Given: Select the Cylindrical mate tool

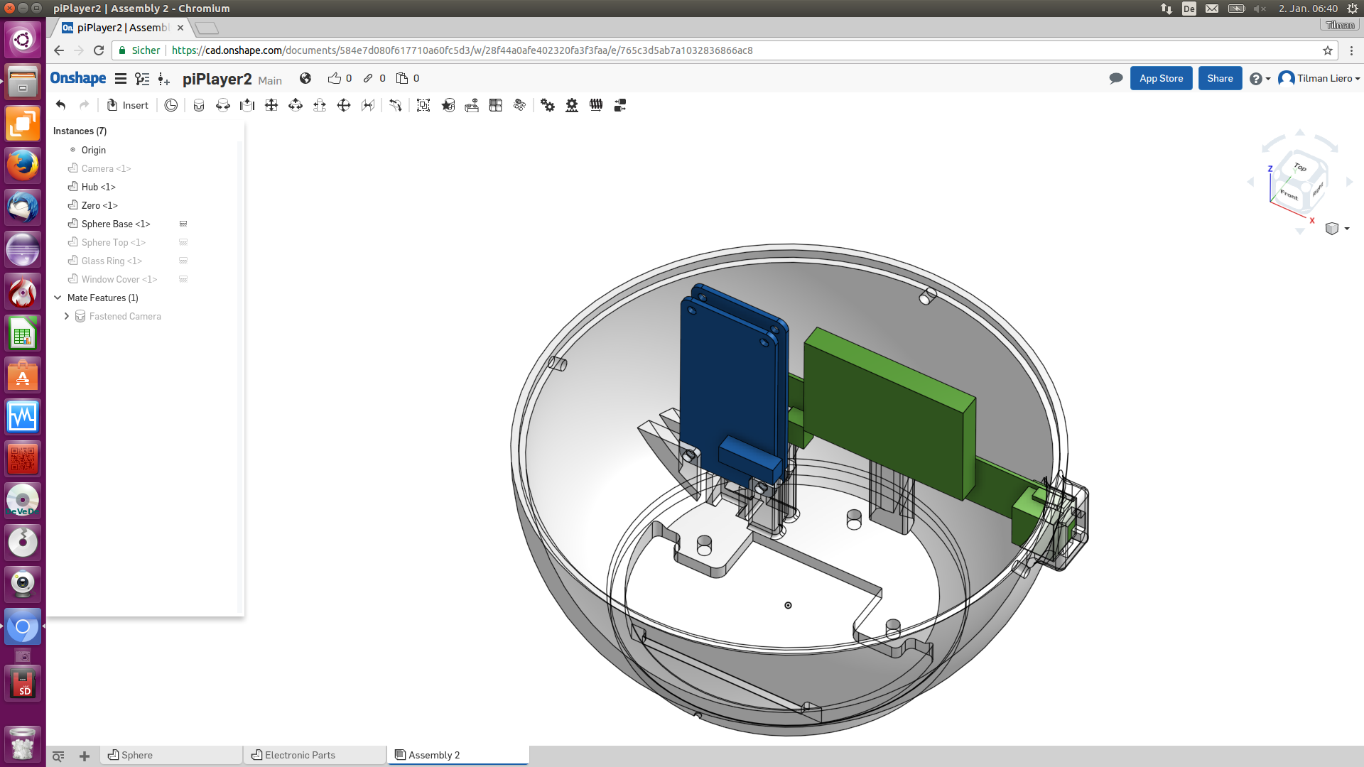Looking at the screenshot, I should (x=296, y=105).
